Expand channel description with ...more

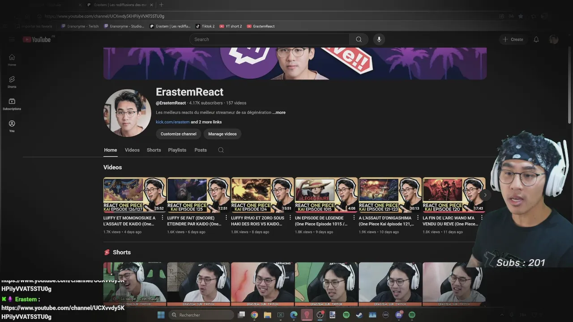click(279, 113)
